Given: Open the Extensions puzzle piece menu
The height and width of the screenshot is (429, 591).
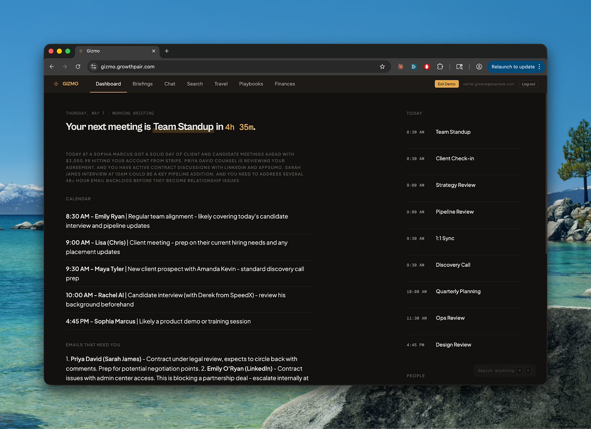Looking at the screenshot, I should point(440,66).
